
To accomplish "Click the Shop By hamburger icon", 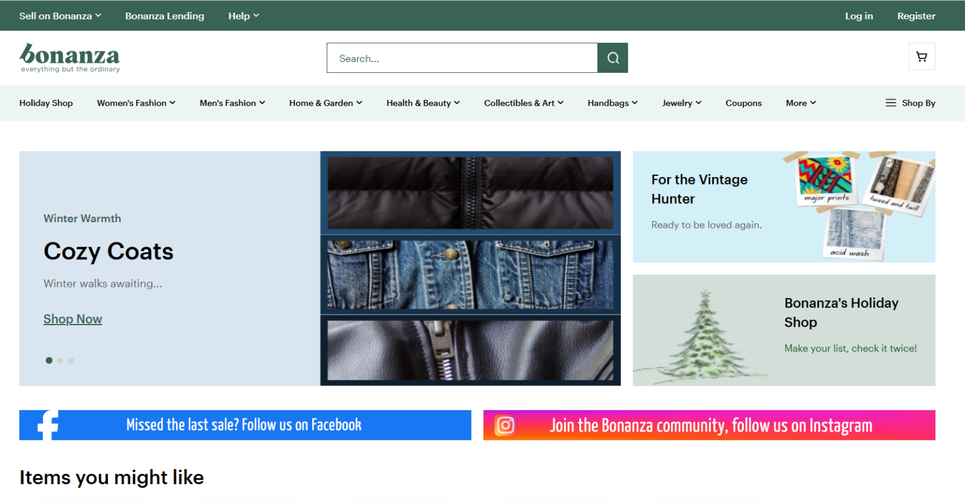I will click(890, 102).
